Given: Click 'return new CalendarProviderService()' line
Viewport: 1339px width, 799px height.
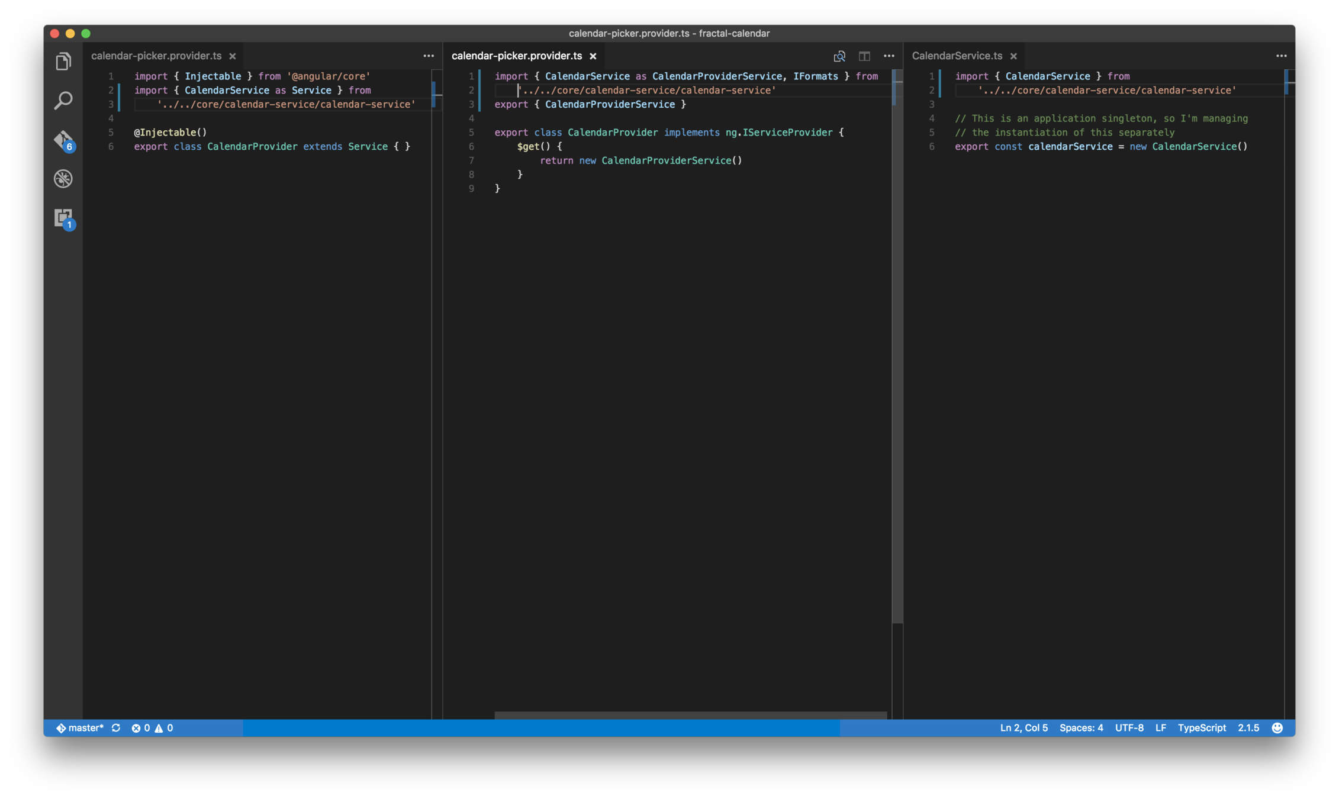Looking at the screenshot, I should tap(641, 160).
